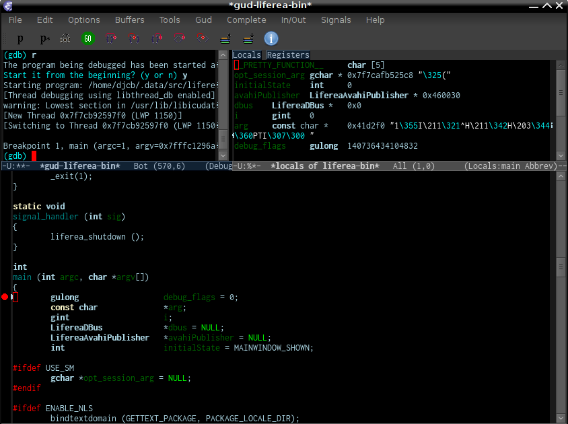Screen dimensions: 568x424
Task: Select the __PRETTY_FUNCTION__ local variable
Action: point(279,65)
